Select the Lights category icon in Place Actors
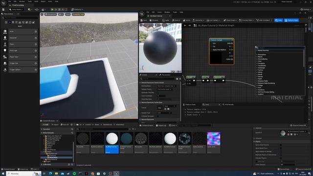The width and height of the screenshot is (313, 176). 13,22
